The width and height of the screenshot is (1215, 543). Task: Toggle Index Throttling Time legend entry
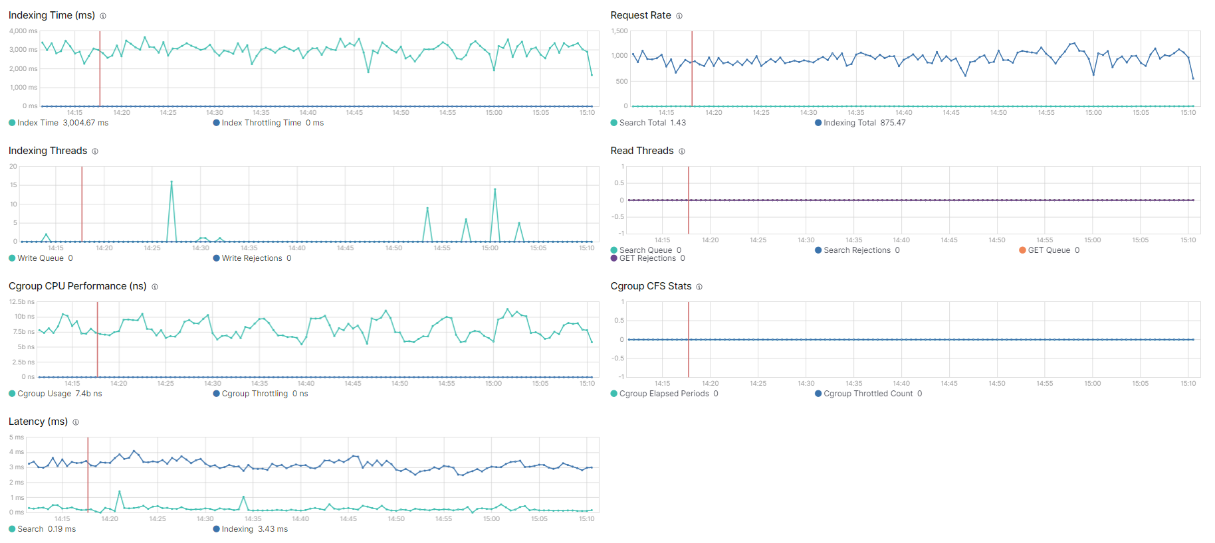pyautogui.click(x=269, y=123)
